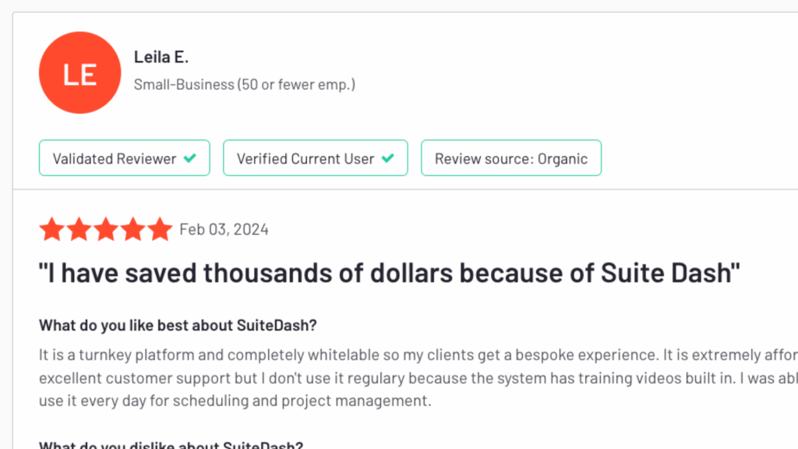
Task: Click the Feb 03, 2024 review date
Action: [x=224, y=229]
